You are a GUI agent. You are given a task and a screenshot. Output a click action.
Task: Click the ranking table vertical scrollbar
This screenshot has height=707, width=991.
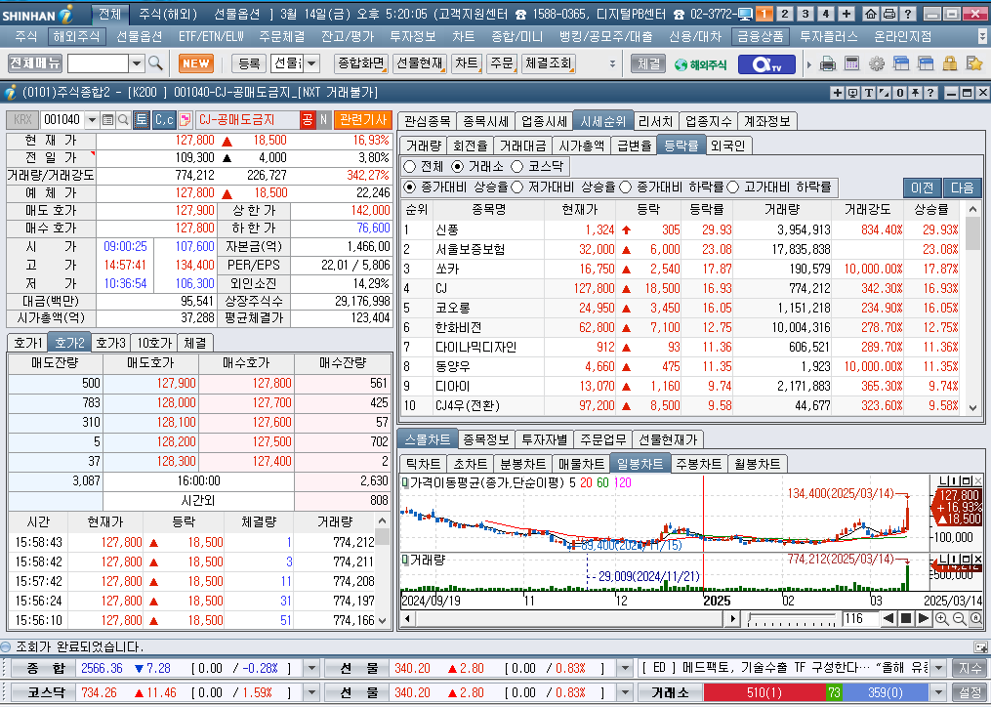tap(972, 308)
